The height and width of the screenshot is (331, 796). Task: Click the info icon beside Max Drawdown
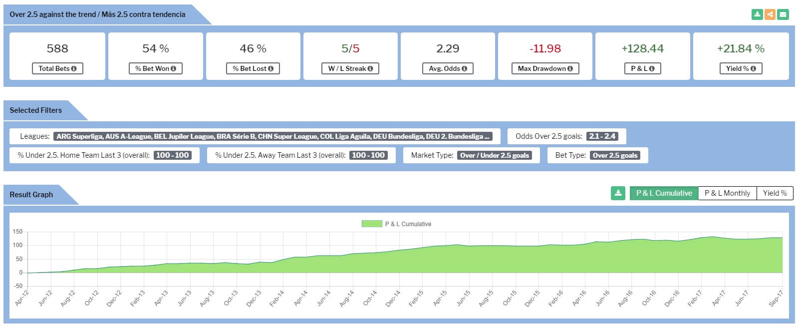pyautogui.click(x=570, y=69)
